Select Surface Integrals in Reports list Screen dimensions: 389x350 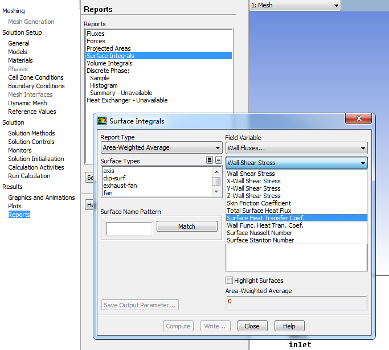point(159,56)
